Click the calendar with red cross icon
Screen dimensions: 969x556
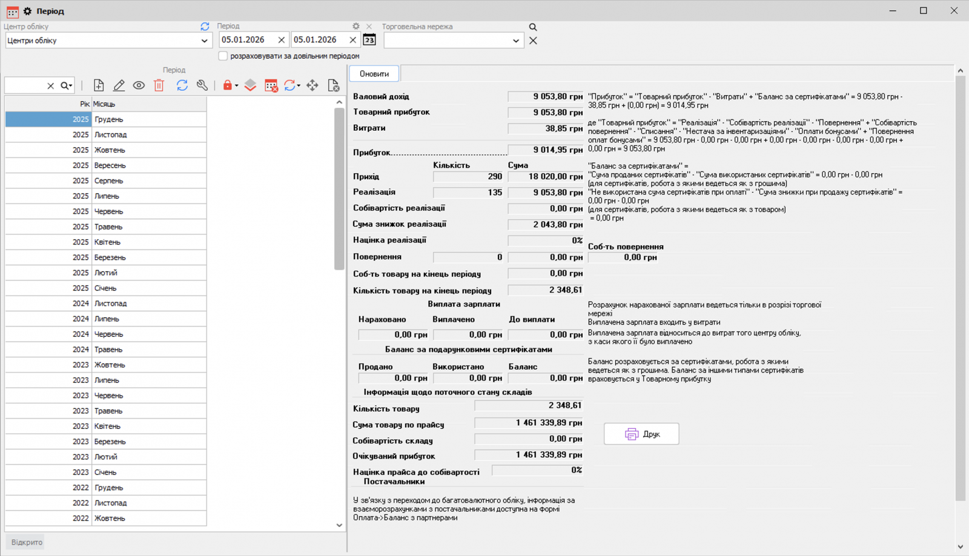[x=271, y=85]
